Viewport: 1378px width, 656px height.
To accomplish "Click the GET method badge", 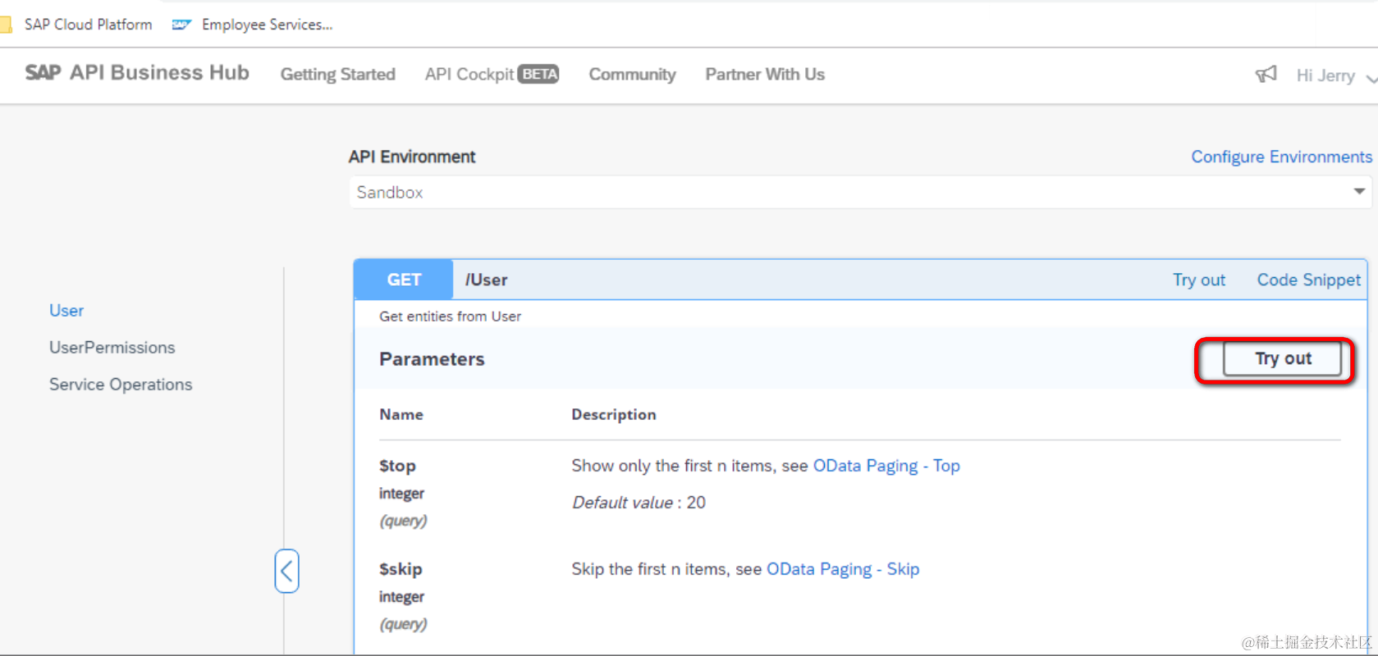I will 404,280.
